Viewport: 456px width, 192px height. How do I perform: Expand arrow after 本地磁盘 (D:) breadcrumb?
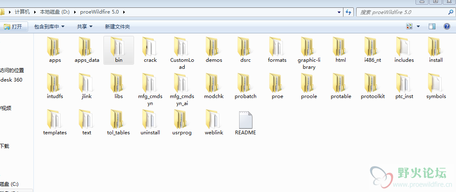[75, 12]
